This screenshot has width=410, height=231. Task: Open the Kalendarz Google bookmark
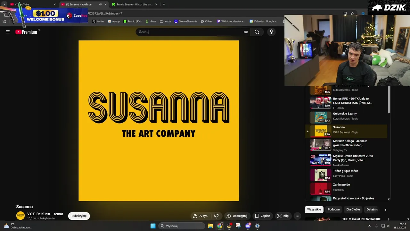click(264, 21)
